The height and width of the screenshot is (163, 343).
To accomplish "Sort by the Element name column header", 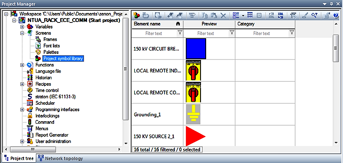I will [157, 24].
